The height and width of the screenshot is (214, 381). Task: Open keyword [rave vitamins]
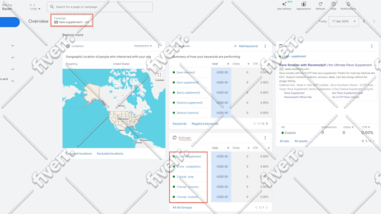185,72
